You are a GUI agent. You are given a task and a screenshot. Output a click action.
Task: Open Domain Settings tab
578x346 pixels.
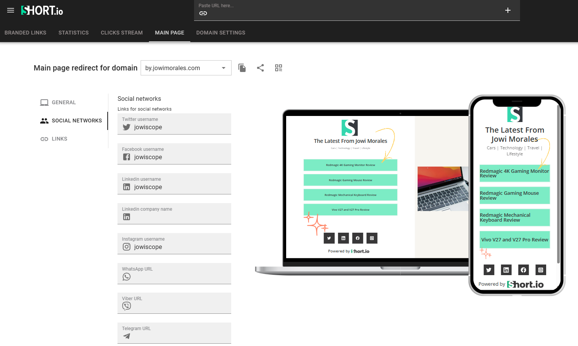221,33
